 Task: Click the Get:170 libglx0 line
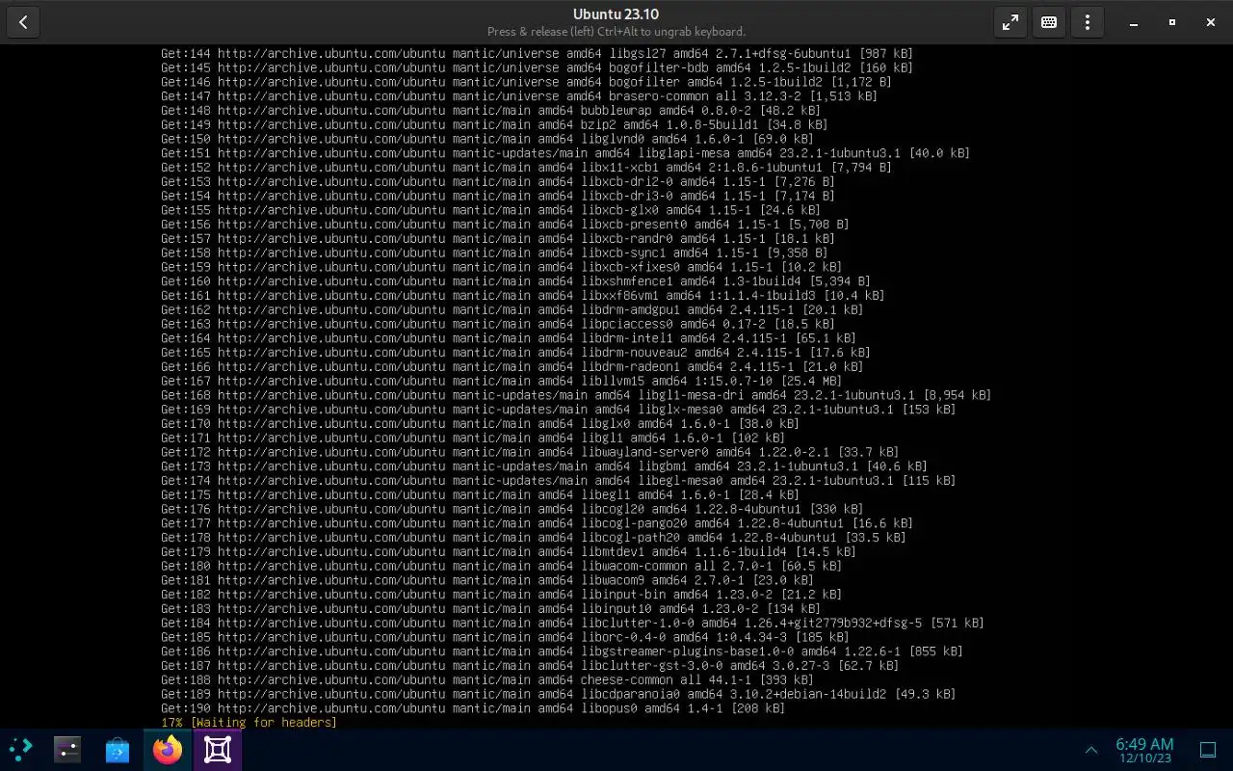[480, 424]
